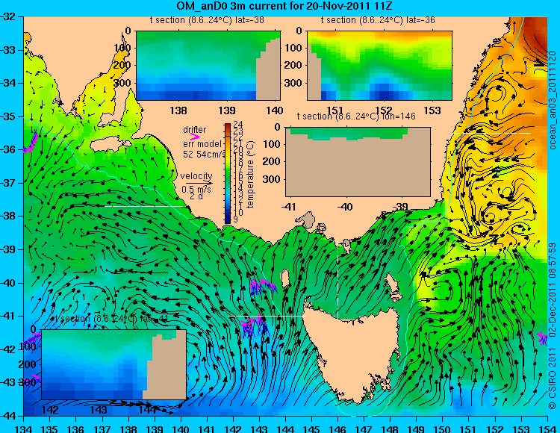Click the temperature color bar legend
Viewport: 560px width, 433px height.
[x=228, y=173]
